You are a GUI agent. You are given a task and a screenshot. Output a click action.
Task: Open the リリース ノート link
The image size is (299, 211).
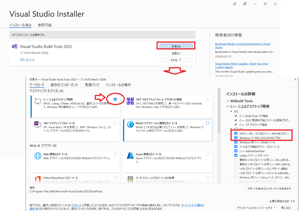27,59
